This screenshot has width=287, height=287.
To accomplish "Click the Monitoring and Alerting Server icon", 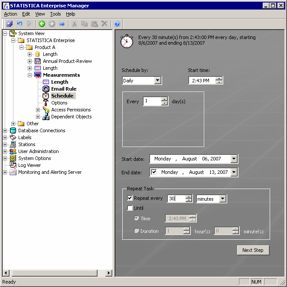I will coord(13,172).
